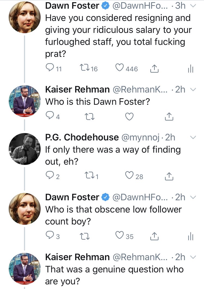The width and height of the screenshot is (204, 289).
Task: Open Kaiser Rehman's name on 'Who is this' tweet
Action: (x=77, y=90)
